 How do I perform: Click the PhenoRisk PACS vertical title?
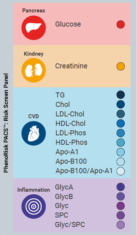[6, 123]
